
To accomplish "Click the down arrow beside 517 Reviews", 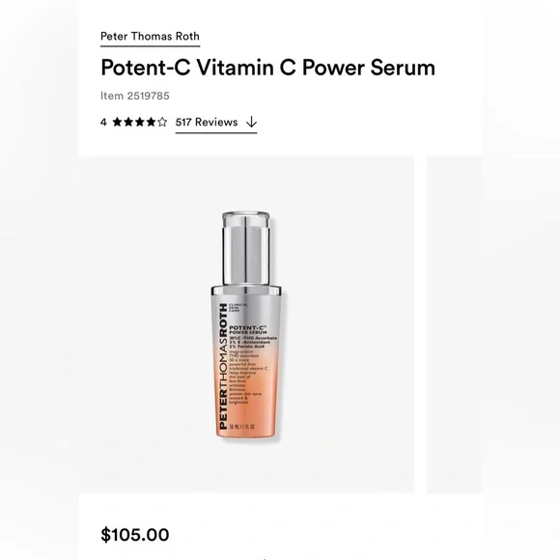I will (251, 123).
